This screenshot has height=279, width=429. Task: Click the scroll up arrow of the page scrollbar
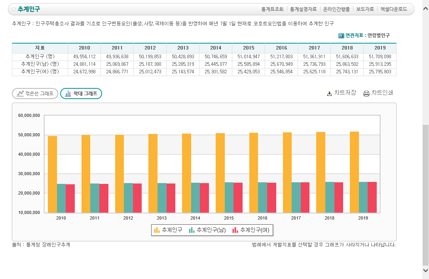point(425,8)
